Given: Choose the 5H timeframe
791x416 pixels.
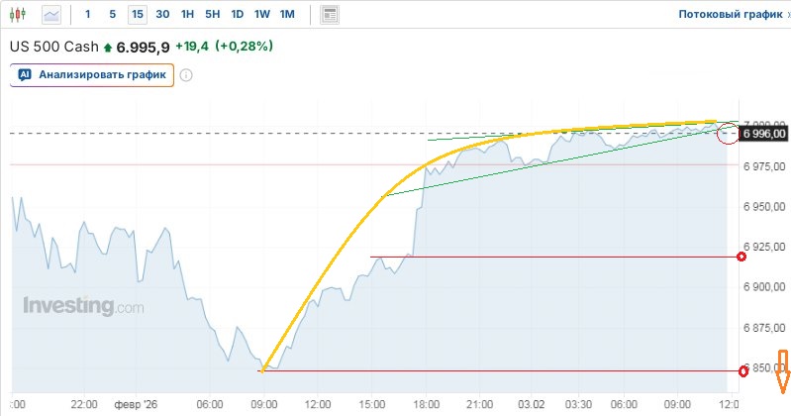Looking at the screenshot, I should click(212, 14).
